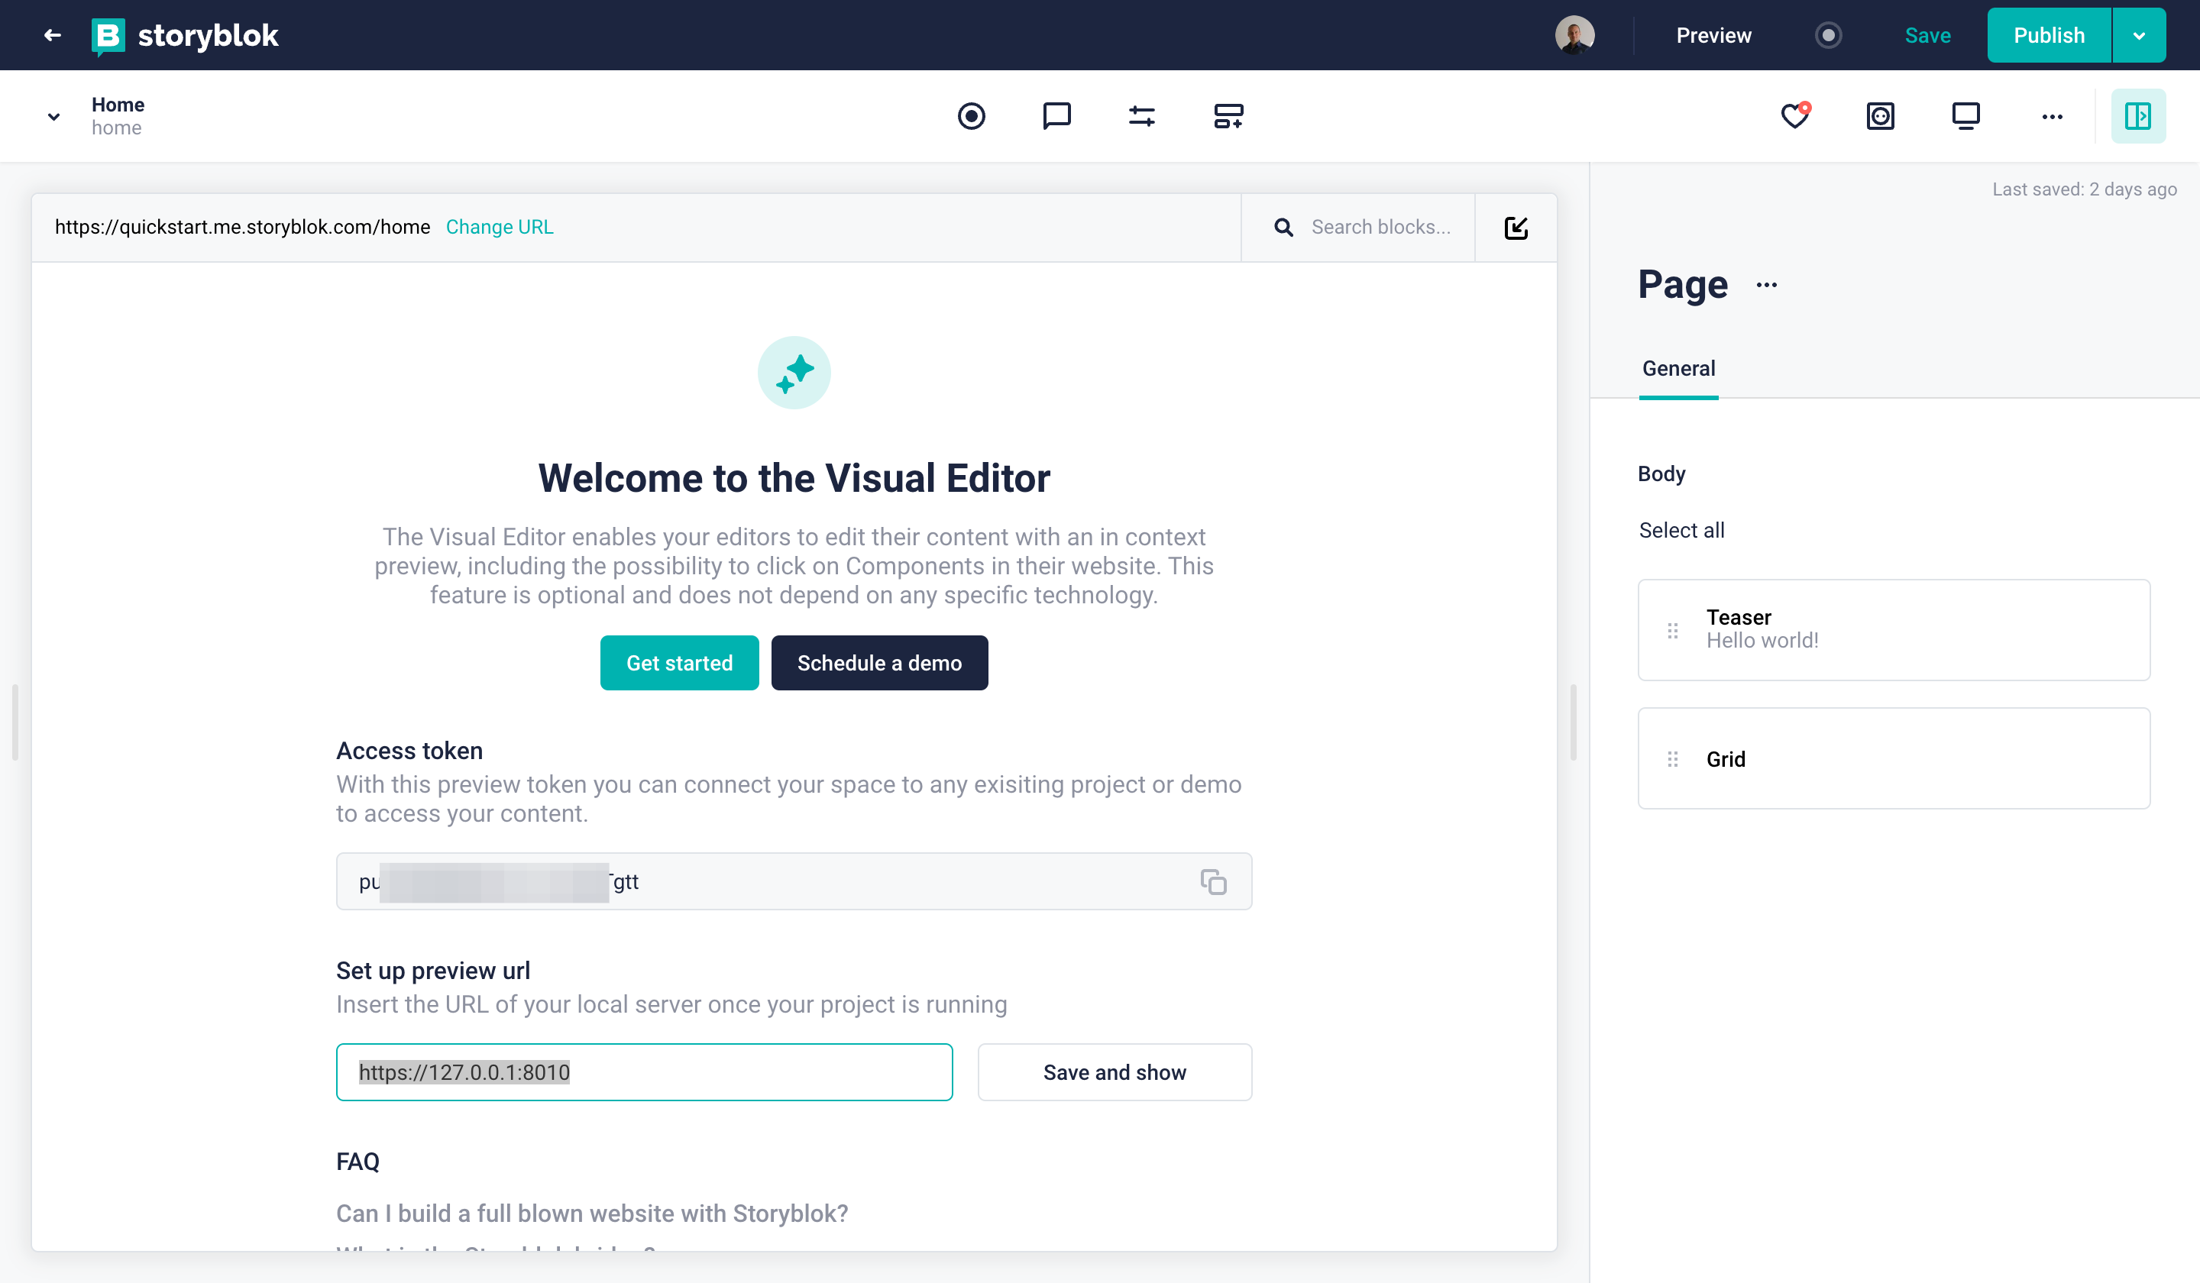Grab the Teaser drag handle

coord(1672,630)
